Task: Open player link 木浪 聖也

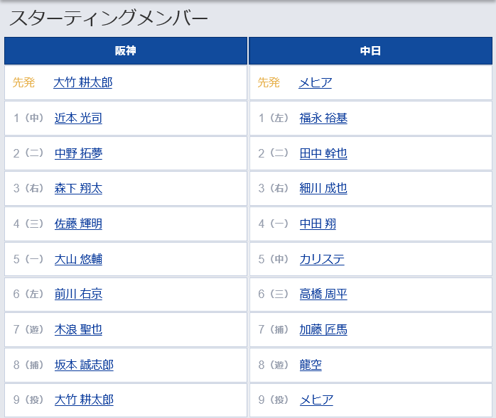Action: (x=78, y=329)
